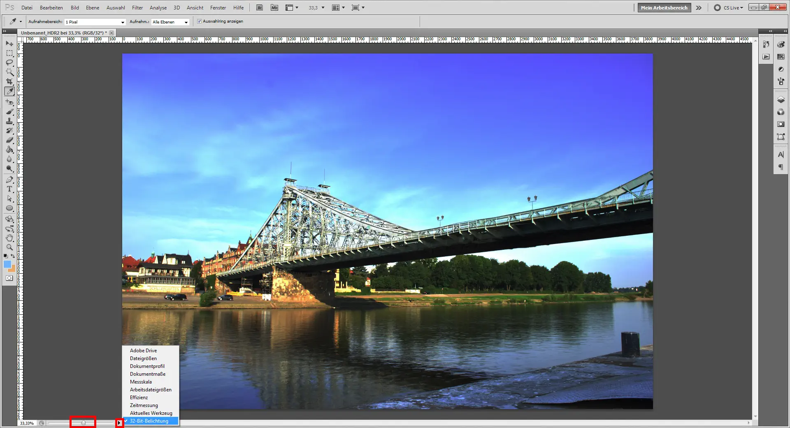The image size is (790, 428).
Task: Pick the Clone Stamp tool
Action: pos(9,121)
